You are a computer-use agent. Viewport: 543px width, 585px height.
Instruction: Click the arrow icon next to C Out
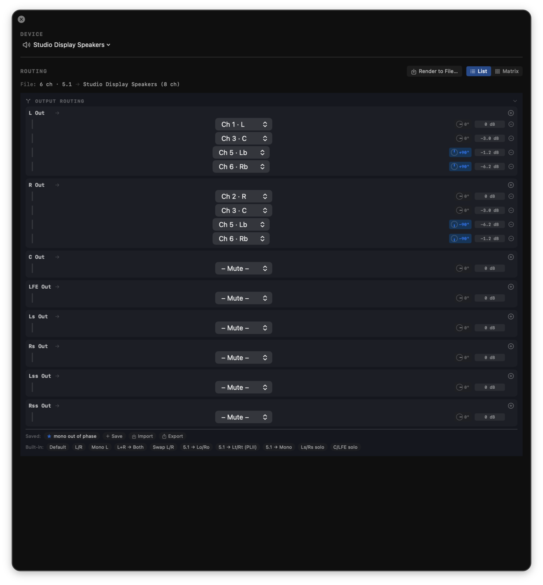[57, 257]
